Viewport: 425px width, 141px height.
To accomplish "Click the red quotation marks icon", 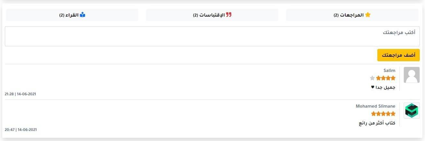I will tap(229, 15).
